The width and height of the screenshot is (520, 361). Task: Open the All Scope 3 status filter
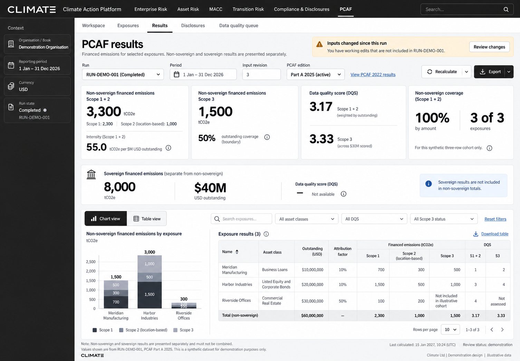pyautogui.click(x=444, y=219)
